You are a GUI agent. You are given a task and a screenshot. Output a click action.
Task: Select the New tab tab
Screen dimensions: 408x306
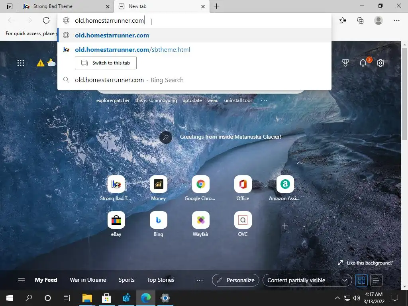pos(161,6)
